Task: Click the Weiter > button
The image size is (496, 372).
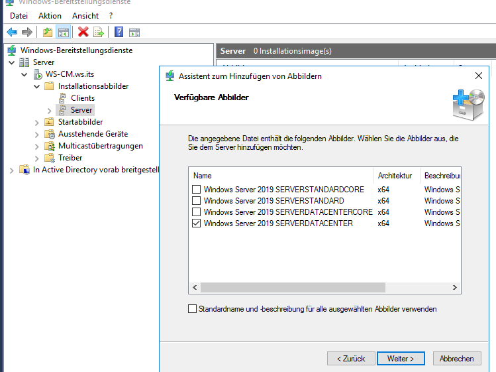Action: coord(401,358)
